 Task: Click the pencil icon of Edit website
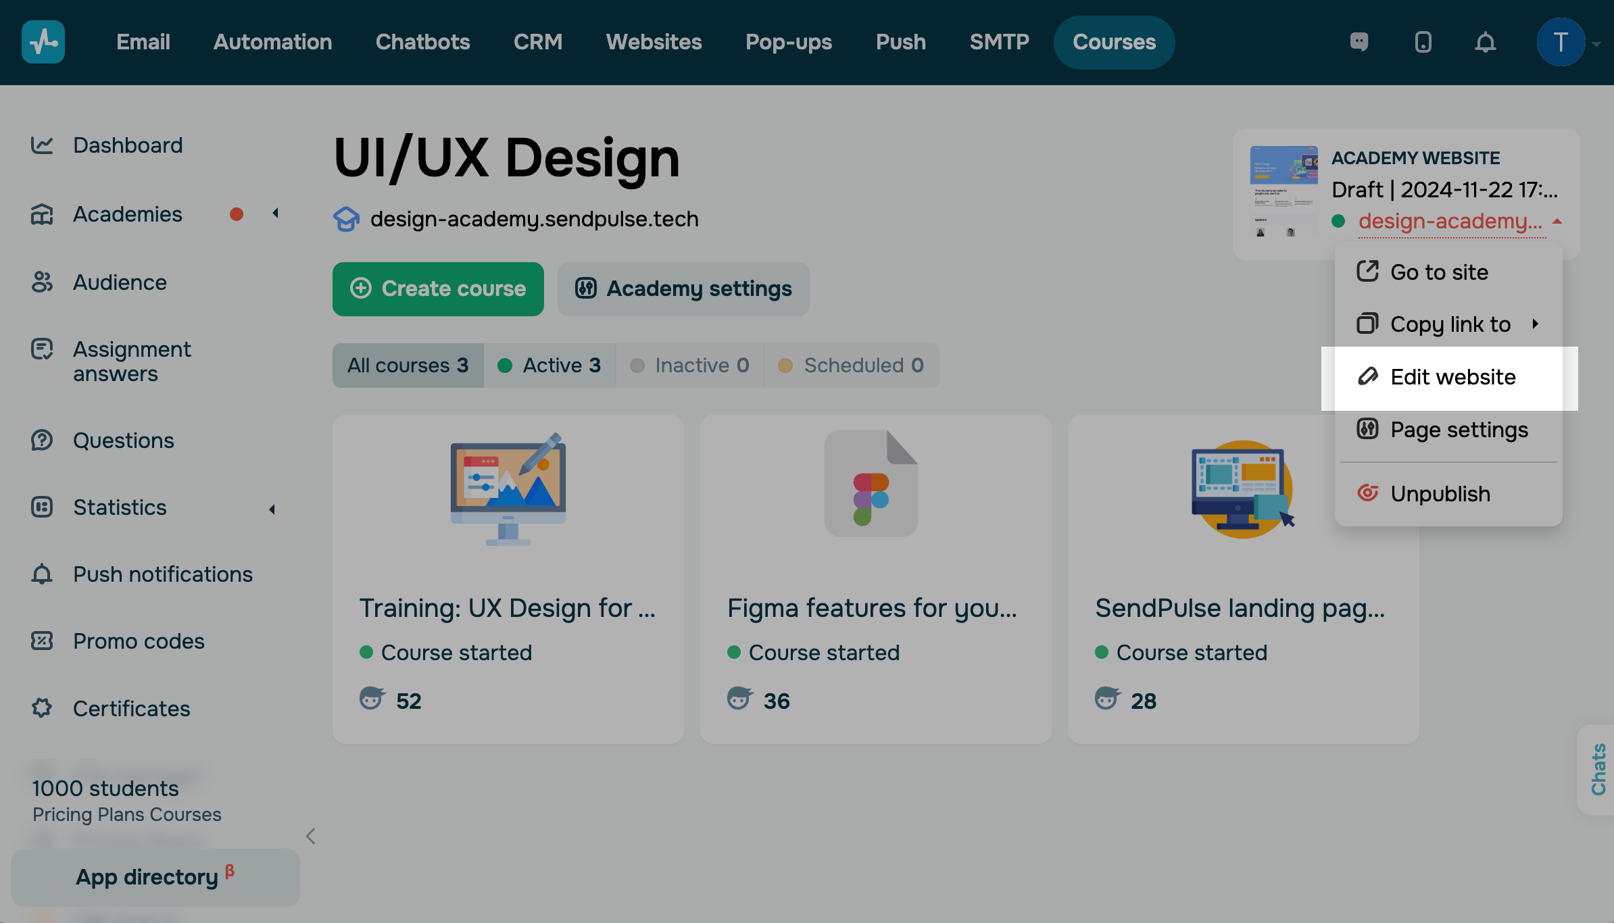coord(1367,376)
